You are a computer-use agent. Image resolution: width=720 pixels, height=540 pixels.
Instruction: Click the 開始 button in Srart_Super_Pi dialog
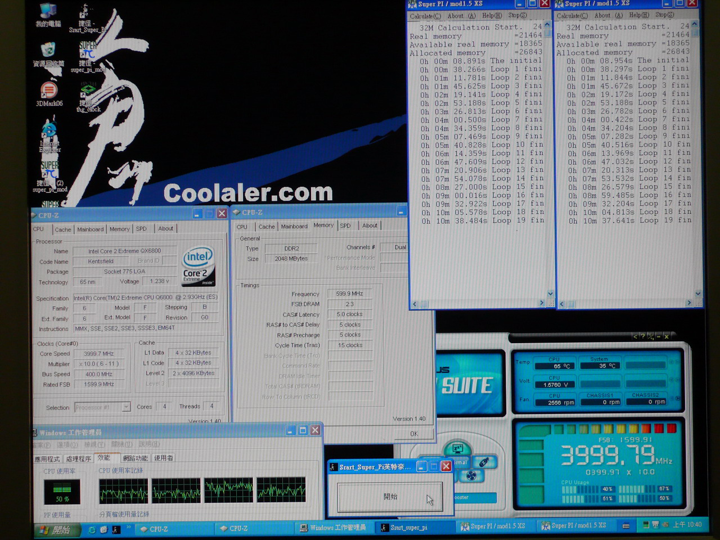click(x=390, y=497)
